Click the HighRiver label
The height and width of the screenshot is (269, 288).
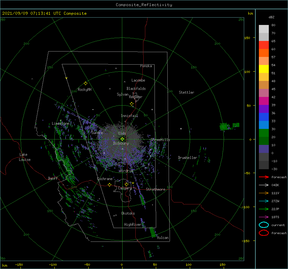(132, 225)
